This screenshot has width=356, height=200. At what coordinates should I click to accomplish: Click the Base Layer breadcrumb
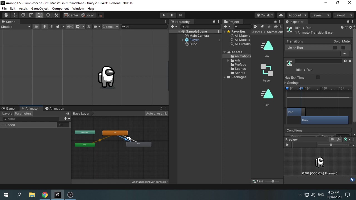pyautogui.click(x=81, y=113)
